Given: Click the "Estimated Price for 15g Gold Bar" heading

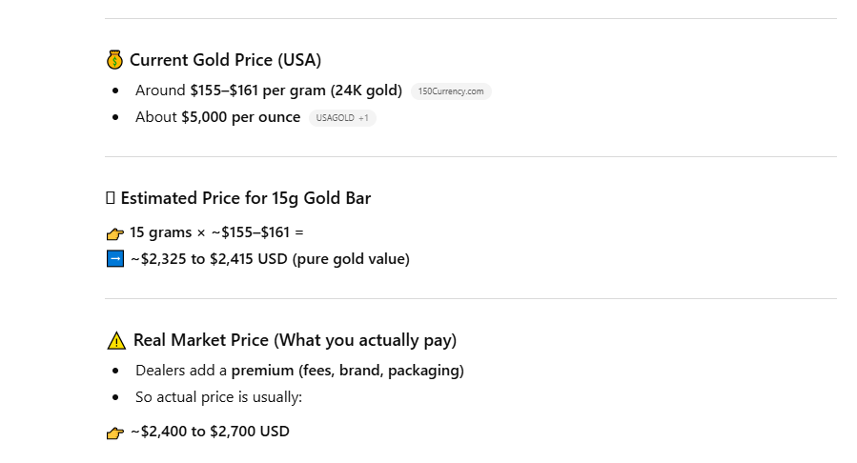Looking at the screenshot, I should pyautogui.click(x=245, y=198).
